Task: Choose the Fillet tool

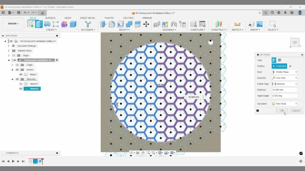Action: pos(112,24)
